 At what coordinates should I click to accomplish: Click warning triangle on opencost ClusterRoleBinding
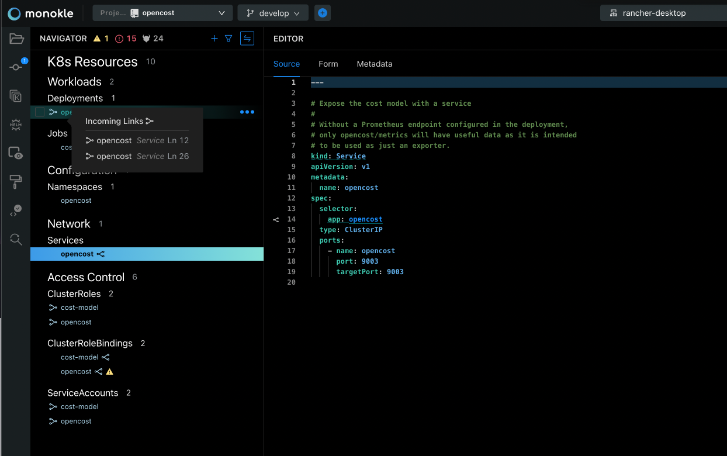109,372
